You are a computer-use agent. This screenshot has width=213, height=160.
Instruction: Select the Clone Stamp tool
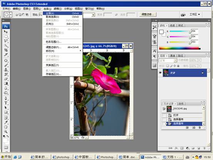(x=6, y=70)
